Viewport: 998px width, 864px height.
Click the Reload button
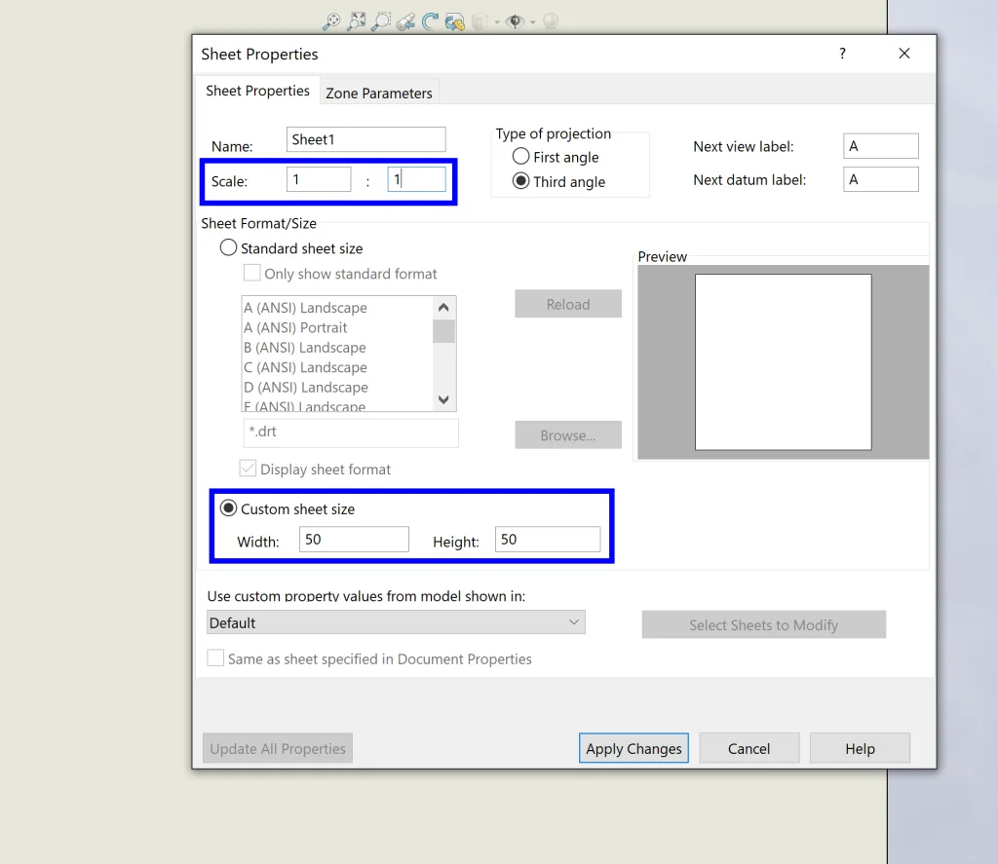pos(568,304)
